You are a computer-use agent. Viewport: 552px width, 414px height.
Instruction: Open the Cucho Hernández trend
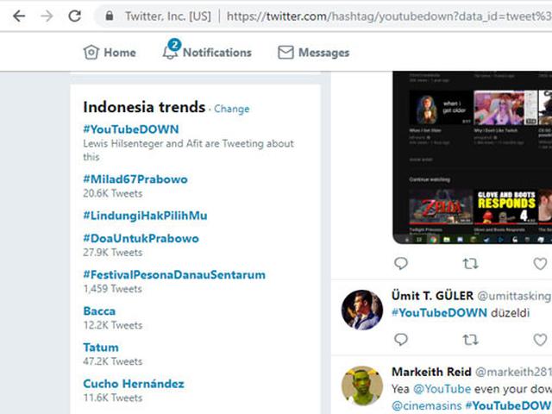tap(134, 384)
